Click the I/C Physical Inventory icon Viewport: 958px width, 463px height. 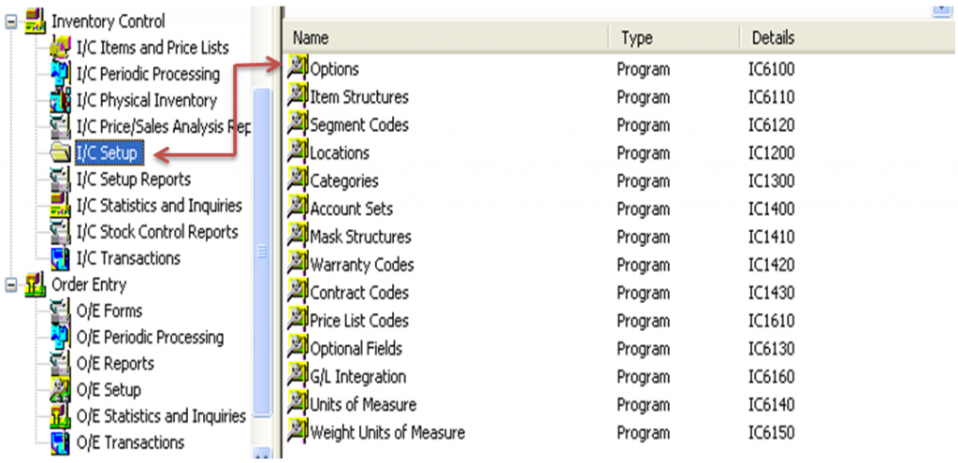[61, 100]
